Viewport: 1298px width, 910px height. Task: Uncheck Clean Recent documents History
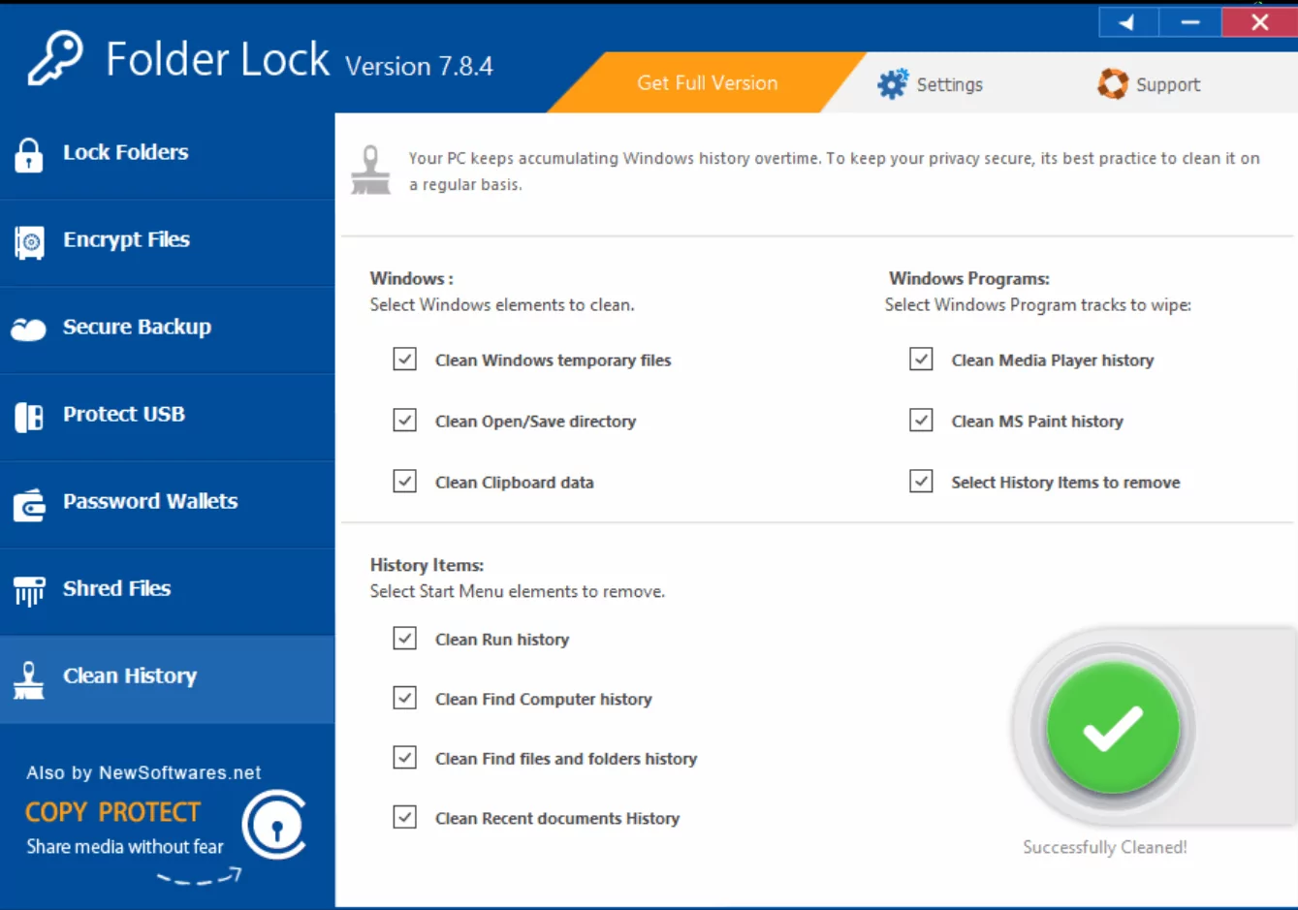click(404, 818)
